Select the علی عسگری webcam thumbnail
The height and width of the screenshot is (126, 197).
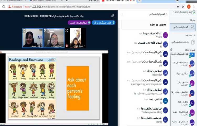[32, 38]
